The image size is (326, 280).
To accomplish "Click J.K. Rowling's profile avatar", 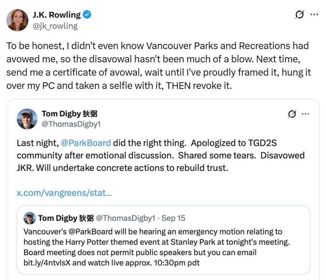I will [x=17, y=20].
